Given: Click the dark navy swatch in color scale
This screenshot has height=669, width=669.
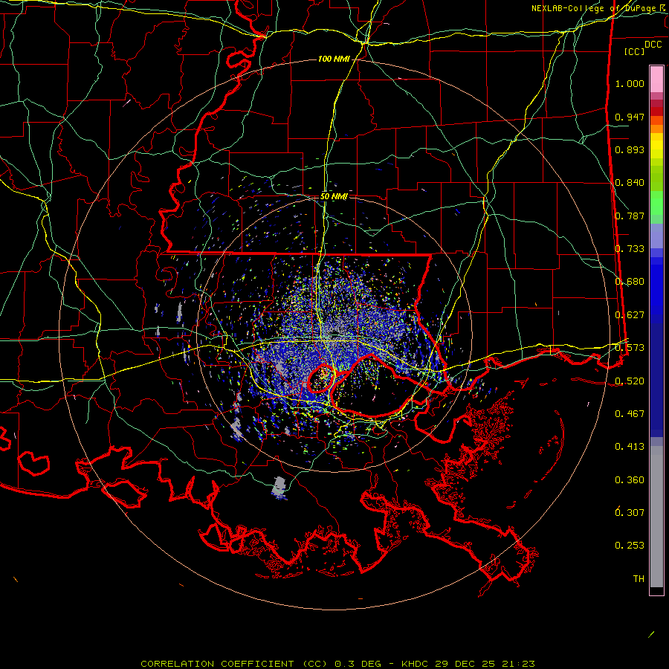Looking at the screenshot, I should coord(656,375).
